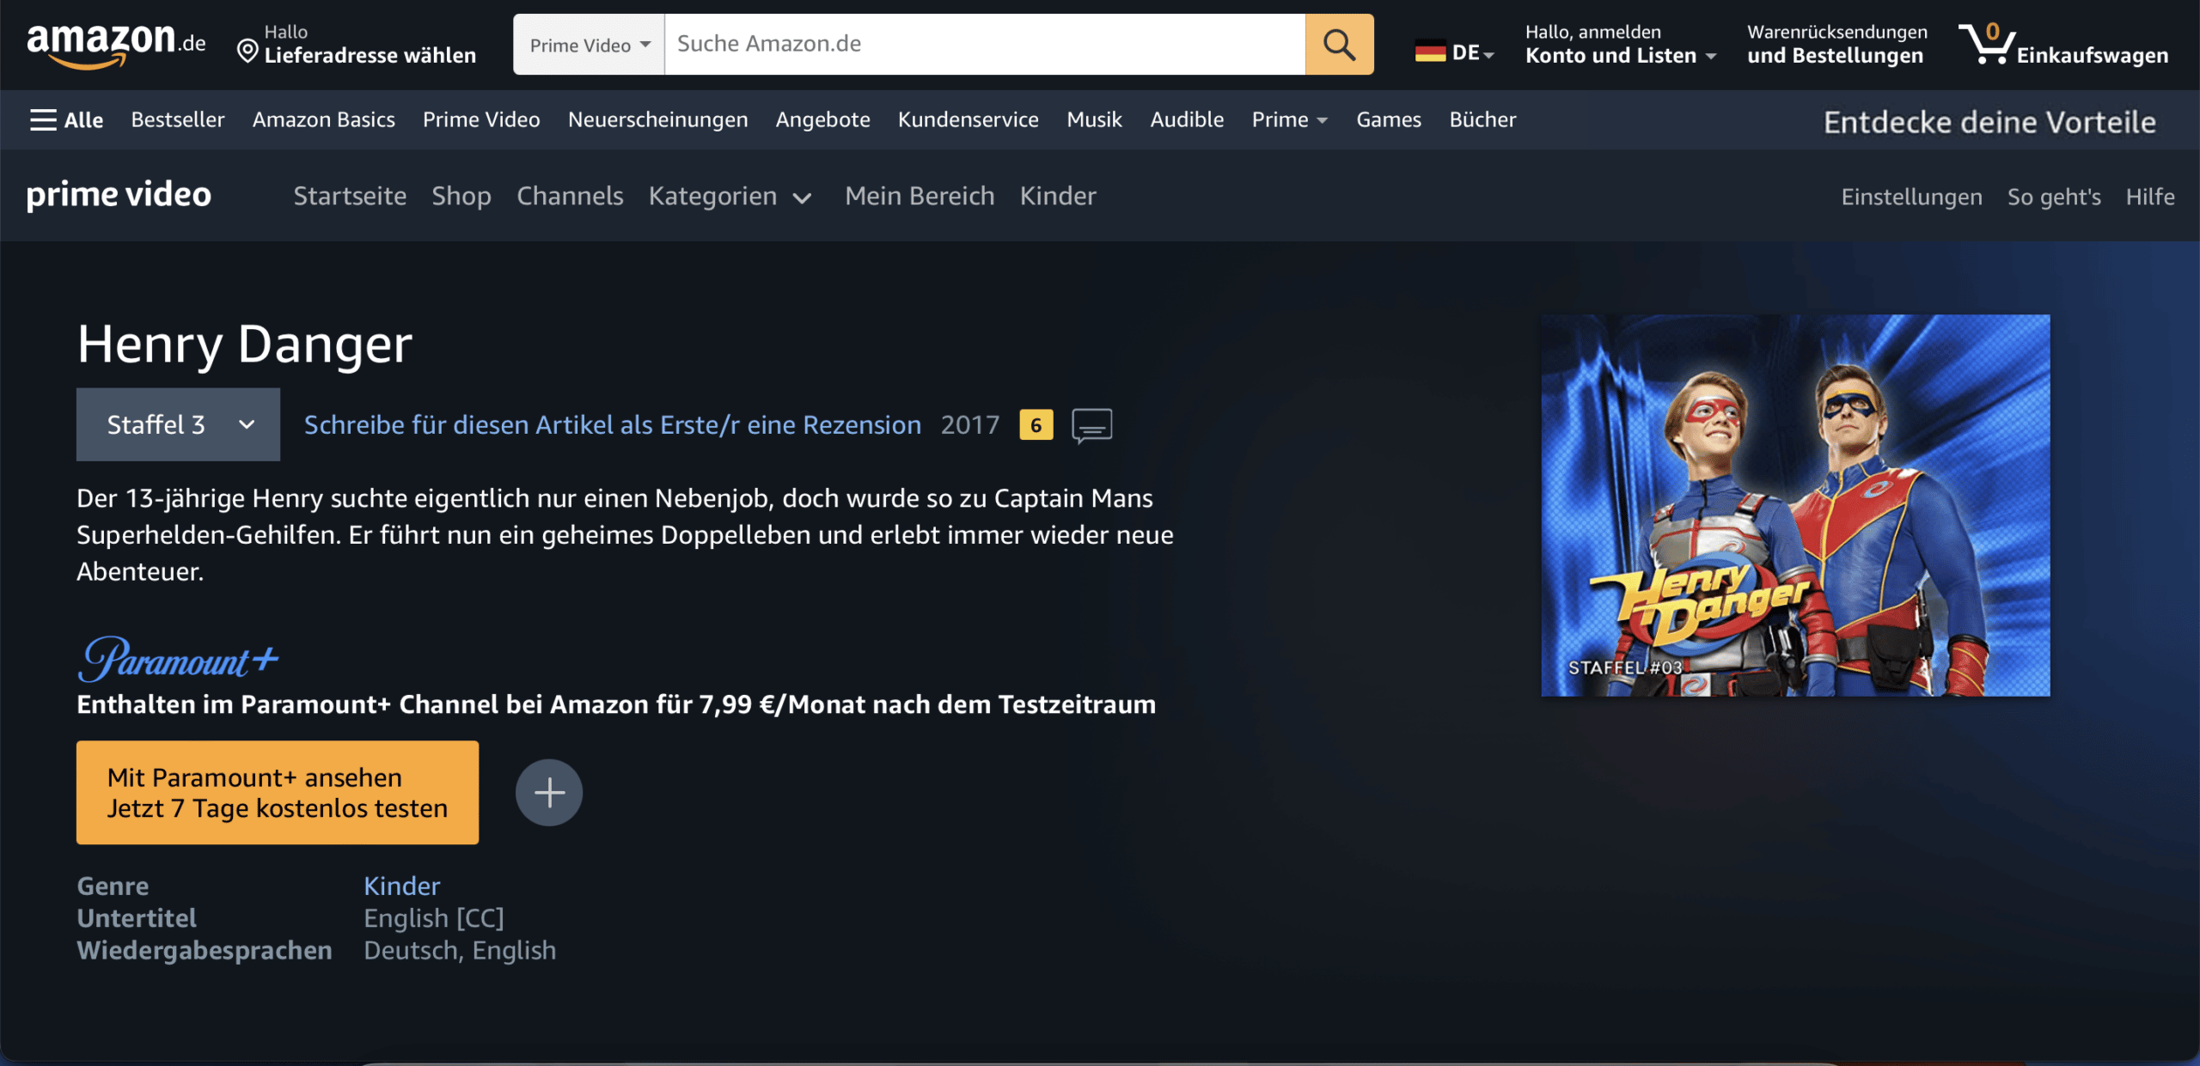Click Deutsch, English playback languages text

pyautogui.click(x=460, y=950)
